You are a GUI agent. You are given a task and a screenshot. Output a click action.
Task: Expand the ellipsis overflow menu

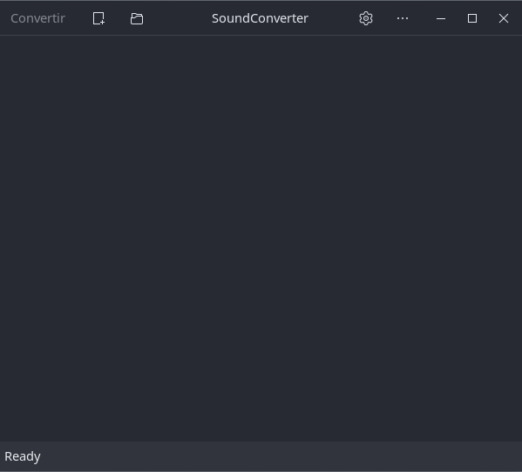(x=403, y=18)
